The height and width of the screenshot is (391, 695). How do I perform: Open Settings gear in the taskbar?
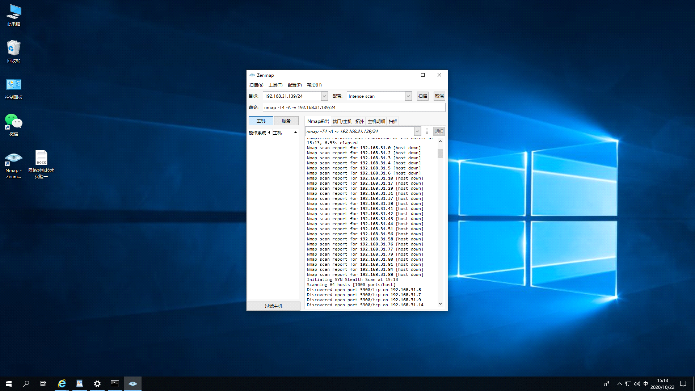pos(97,383)
